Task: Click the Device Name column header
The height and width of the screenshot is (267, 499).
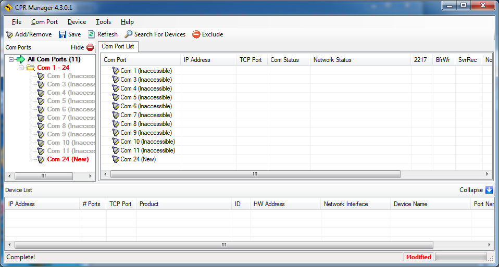Action: tap(430, 204)
